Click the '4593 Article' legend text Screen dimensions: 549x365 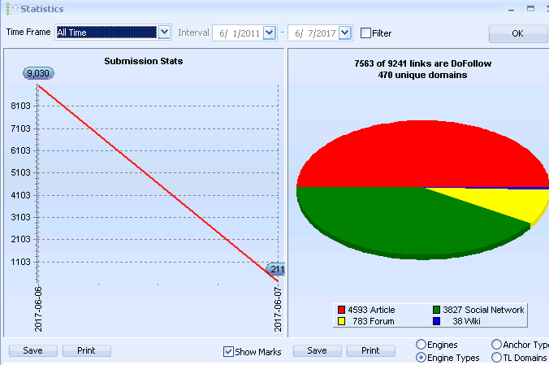[x=371, y=310]
